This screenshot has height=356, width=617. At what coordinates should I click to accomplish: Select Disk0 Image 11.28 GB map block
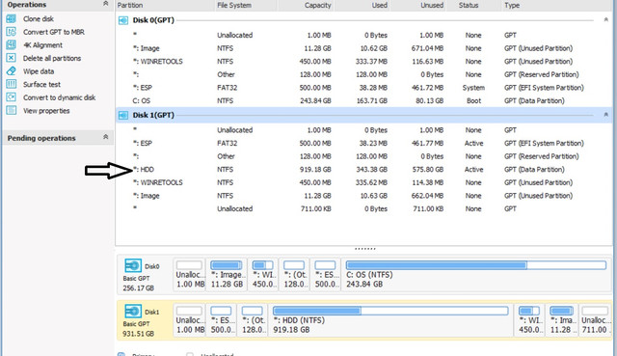(227, 275)
